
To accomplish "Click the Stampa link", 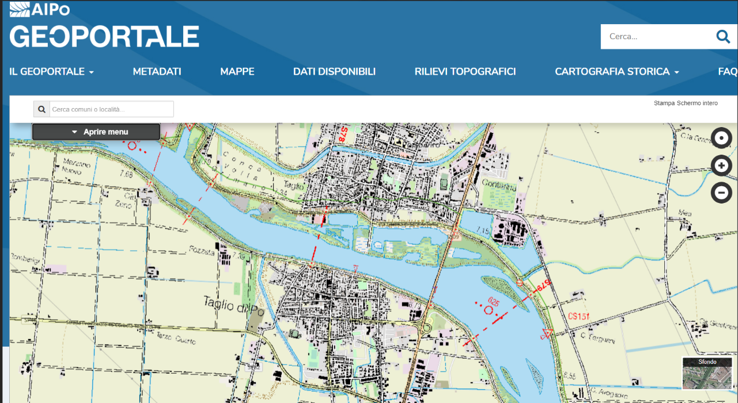I will (x=664, y=103).
